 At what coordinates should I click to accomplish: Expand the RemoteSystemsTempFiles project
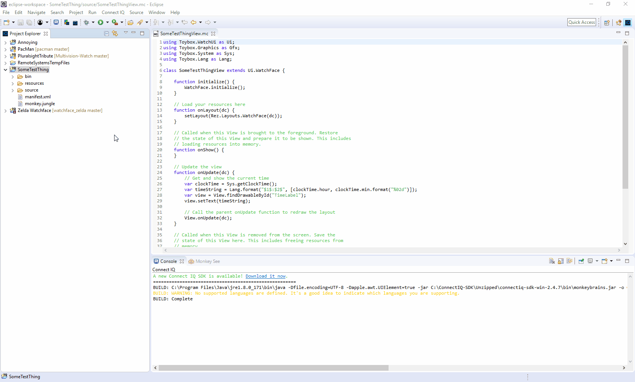pyautogui.click(x=5, y=63)
